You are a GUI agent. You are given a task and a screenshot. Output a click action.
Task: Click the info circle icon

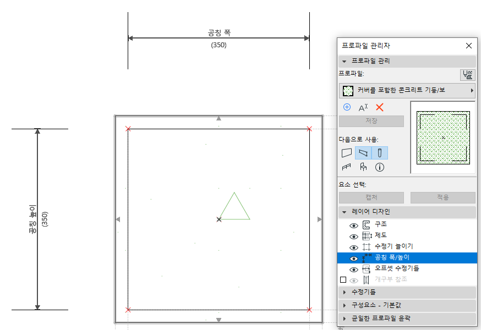(x=380, y=167)
